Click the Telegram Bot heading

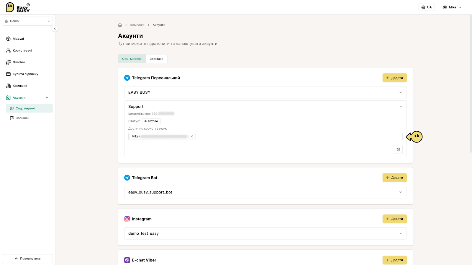point(145,178)
